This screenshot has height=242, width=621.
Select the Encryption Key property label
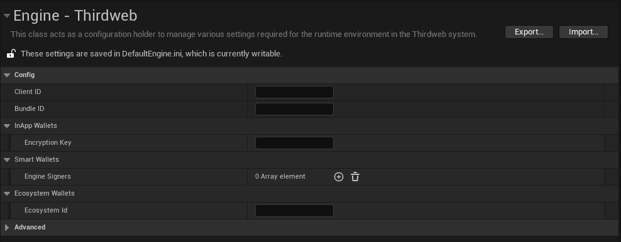48,142
